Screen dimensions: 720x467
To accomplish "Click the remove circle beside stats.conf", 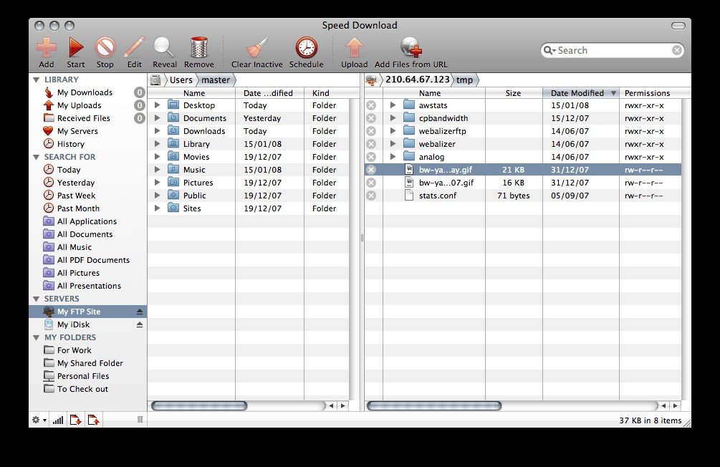I will tap(371, 196).
